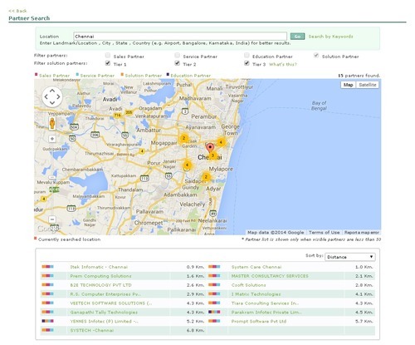
Task: Open Ganapathi Tally Technologies partner
Action: point(104,312)
